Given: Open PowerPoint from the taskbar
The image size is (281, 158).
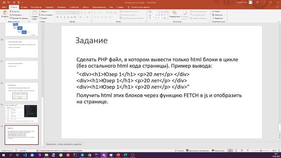Looking at the screenshot, I should (x=118, y=155).
